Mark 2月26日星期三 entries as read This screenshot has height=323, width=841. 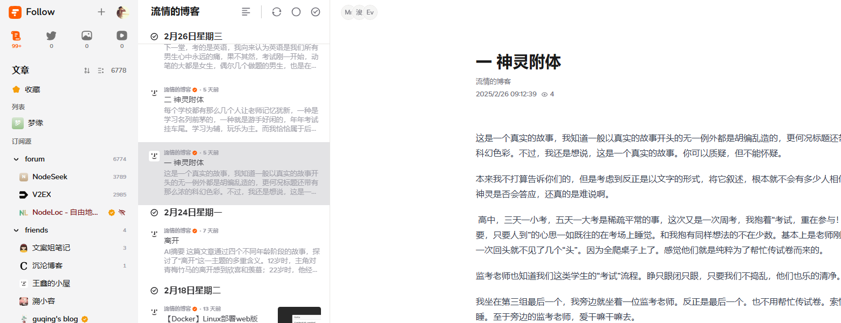tap(154, 37)
